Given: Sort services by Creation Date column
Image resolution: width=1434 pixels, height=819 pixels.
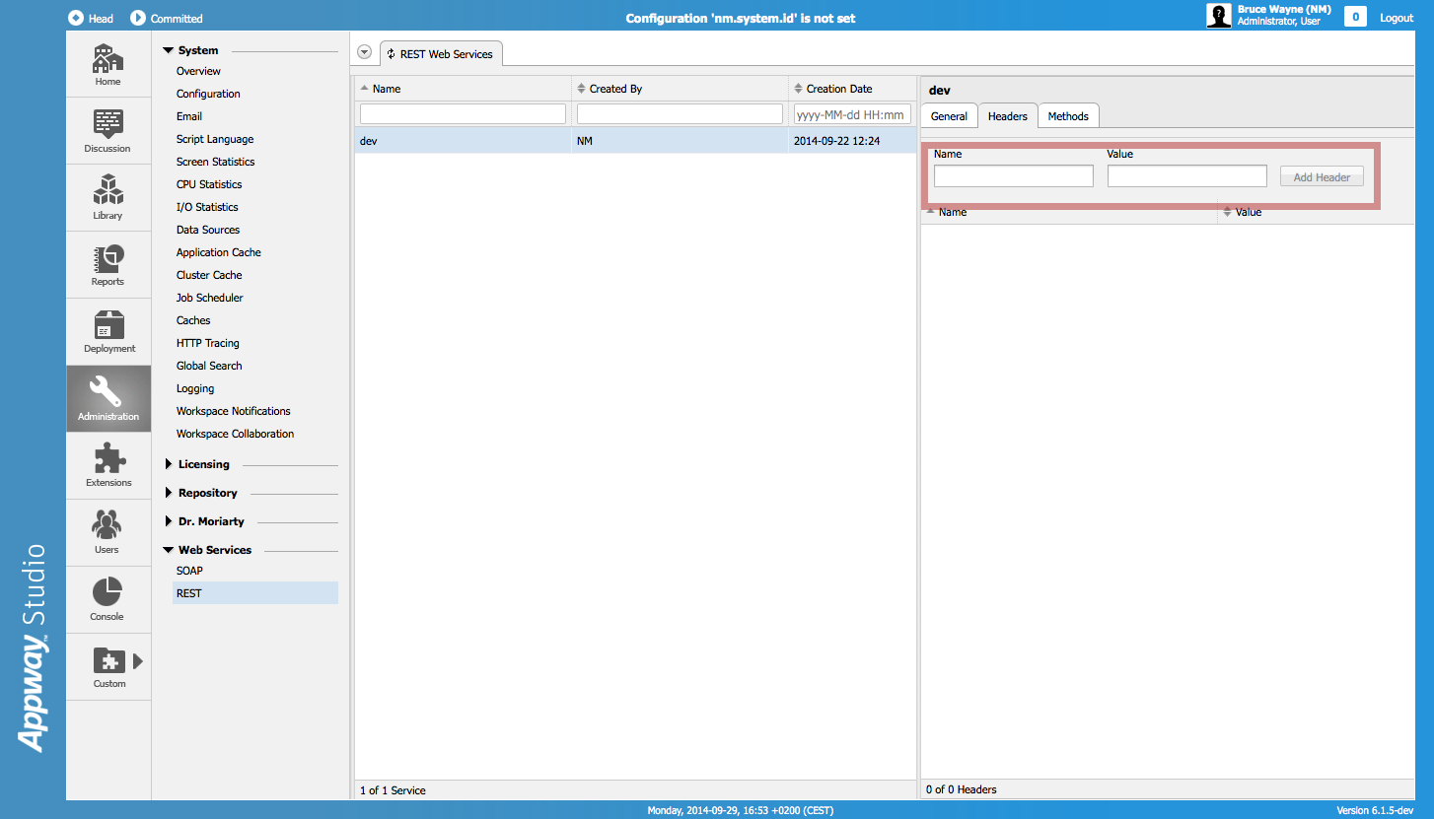Looking at the screenshot, I should 852,89.
